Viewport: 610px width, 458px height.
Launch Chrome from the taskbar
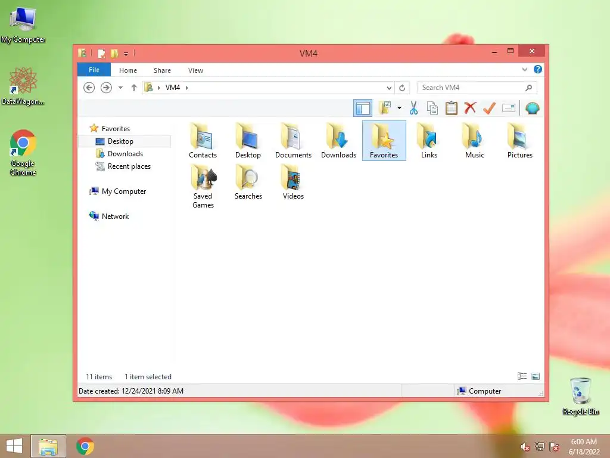[x=85, y=446]
